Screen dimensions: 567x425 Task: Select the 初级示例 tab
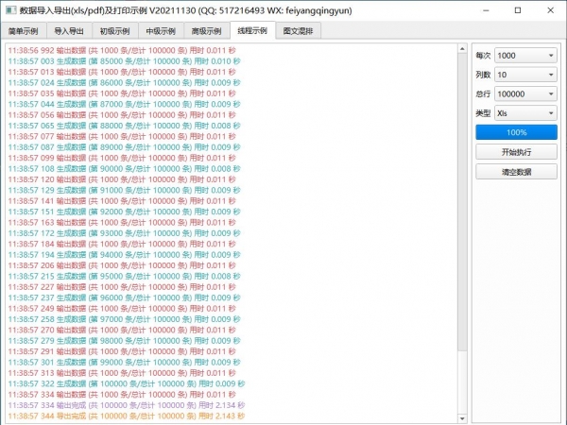(115, 31)
